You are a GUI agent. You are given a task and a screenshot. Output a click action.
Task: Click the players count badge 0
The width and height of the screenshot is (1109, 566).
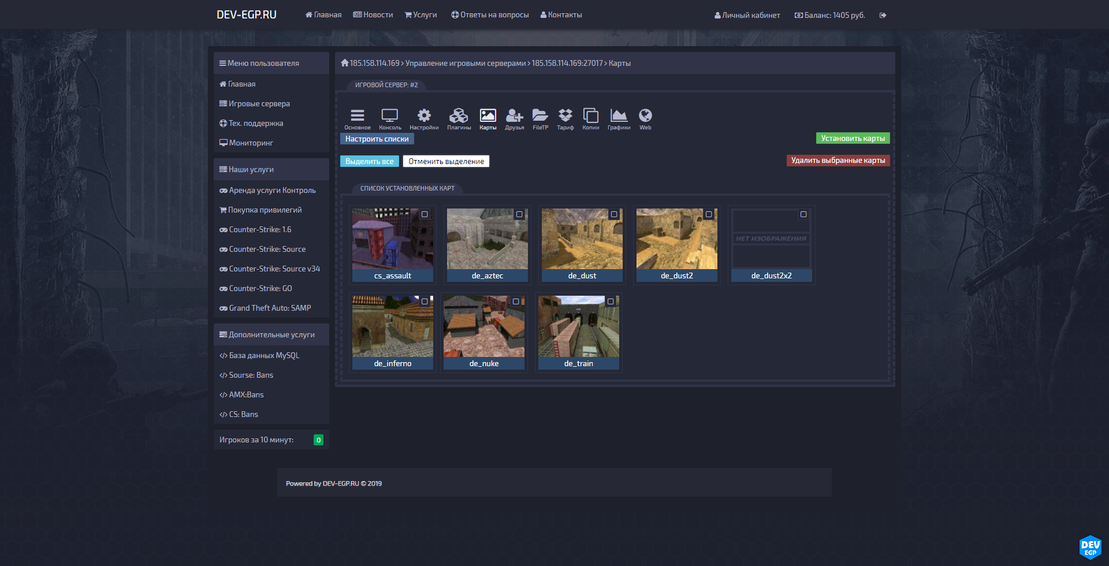(x=318, y=440)
